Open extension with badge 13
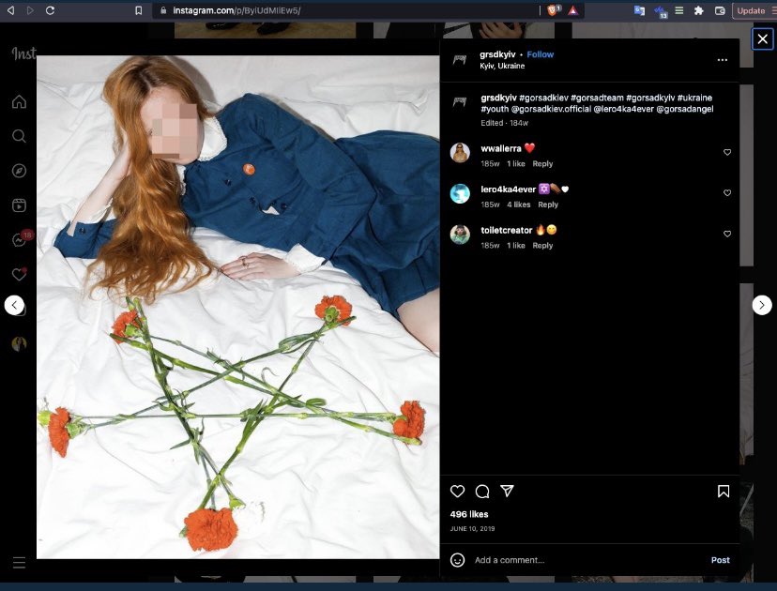777x591 pixels. tap(660, 11)
